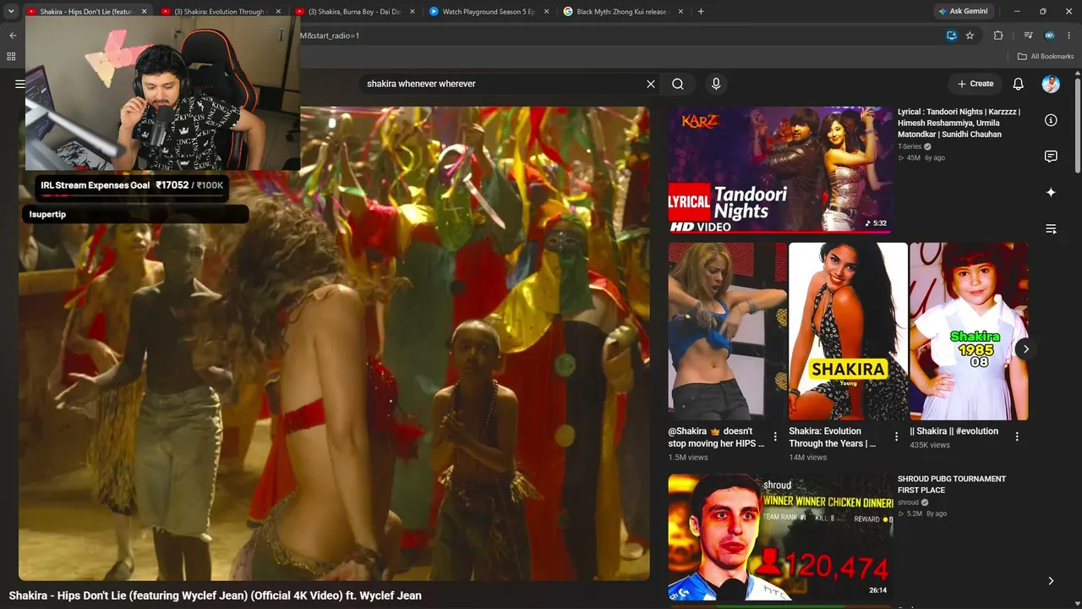Viewport: 1082px width, 609px height.
Task: Open Shakira: Evolution Through the Years Short thumbnail
Action: (x=848, y=332)
